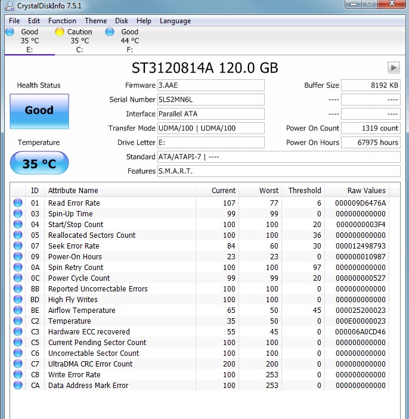Click the blue orb for Airflow Temperature row
Screen dimensions: 409x419
[17, 311]
